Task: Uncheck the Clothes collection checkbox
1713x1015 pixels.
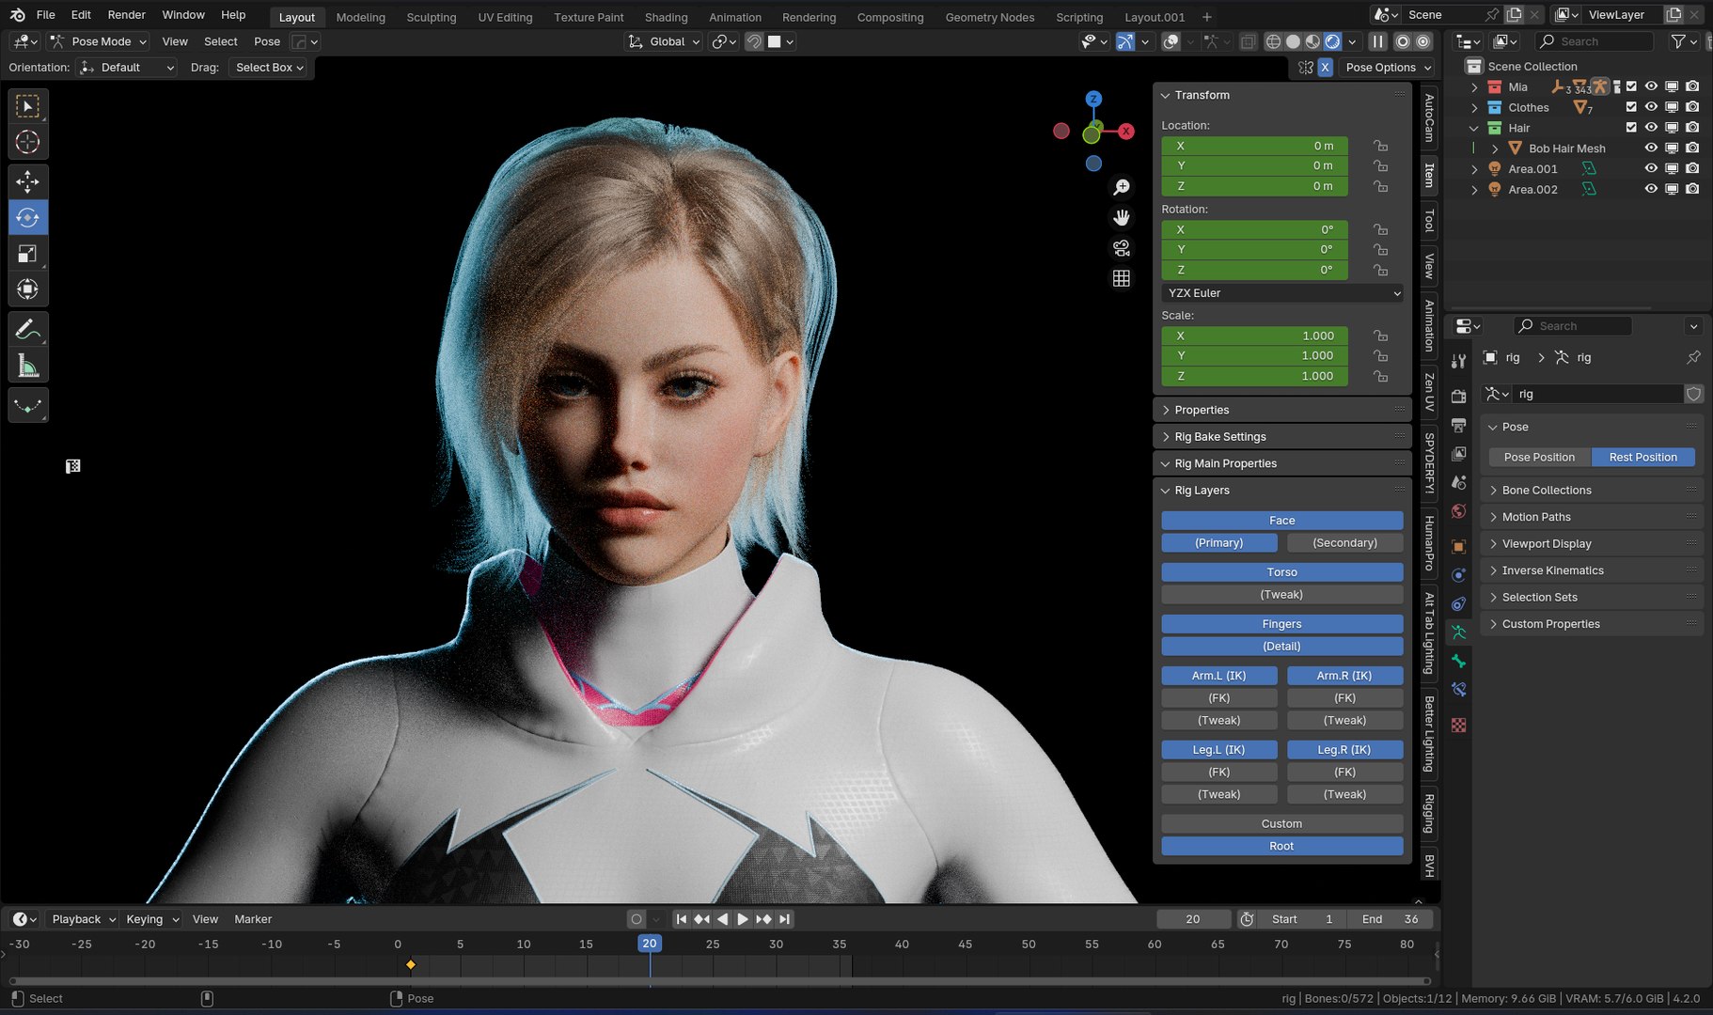Action: pos(1631,107)
